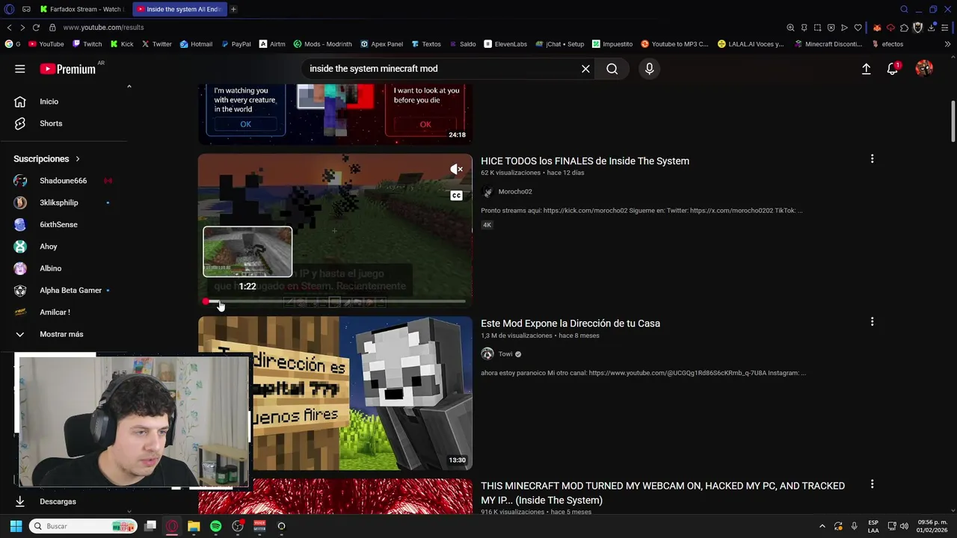The image size is (957, 538).
Task: Run the search with the magnifier button
Action: click(x=612, y=69)
